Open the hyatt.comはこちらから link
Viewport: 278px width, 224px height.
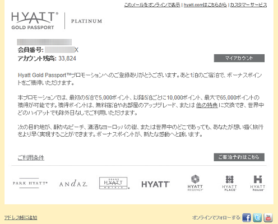(205, 5)
